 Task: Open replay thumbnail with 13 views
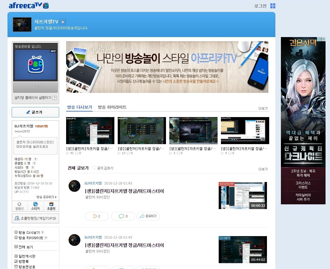(142, 131)
